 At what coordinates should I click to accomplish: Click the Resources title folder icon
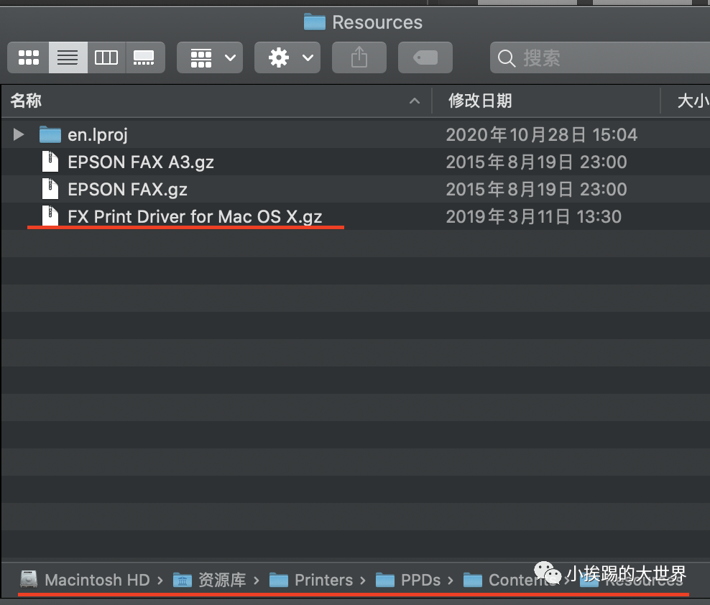click(315, 22)
